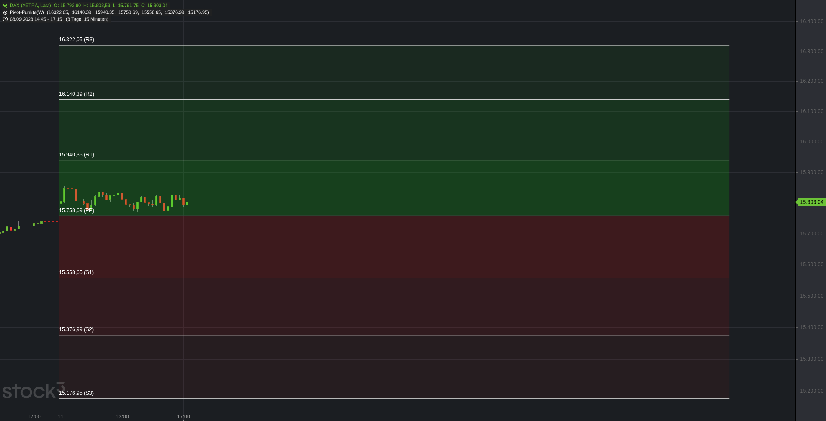Screen dimensions: 826x421
Task: Click the 13:00 time axis label
Action: (122, 417)
